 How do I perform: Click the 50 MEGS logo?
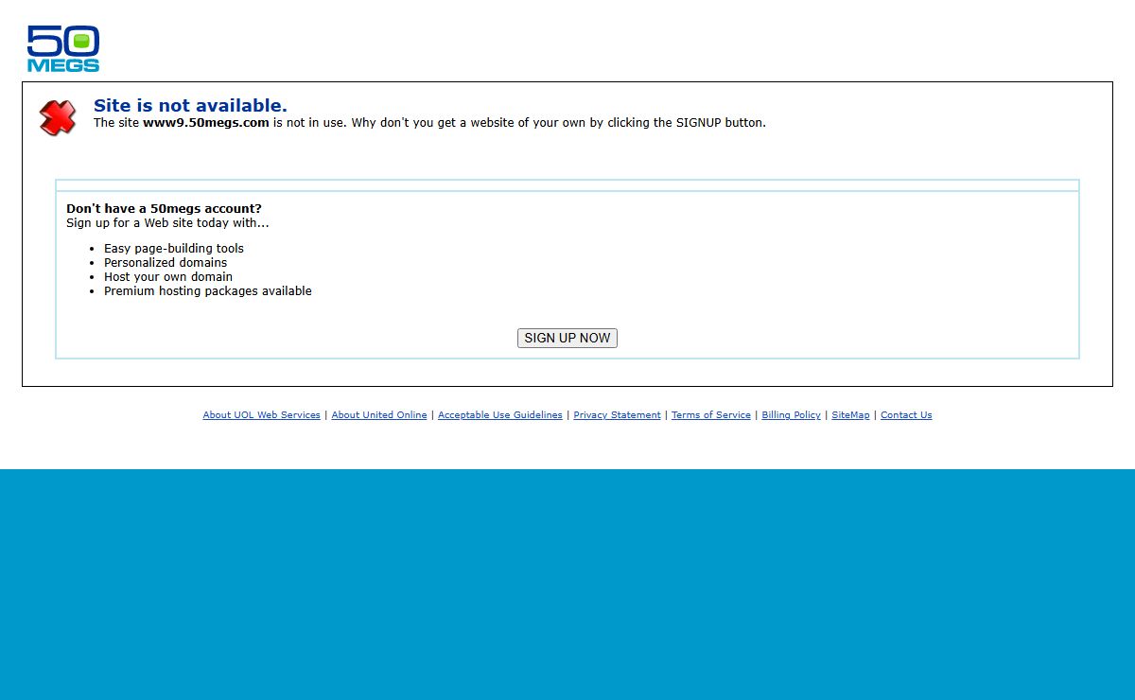(x=63, y=48)
